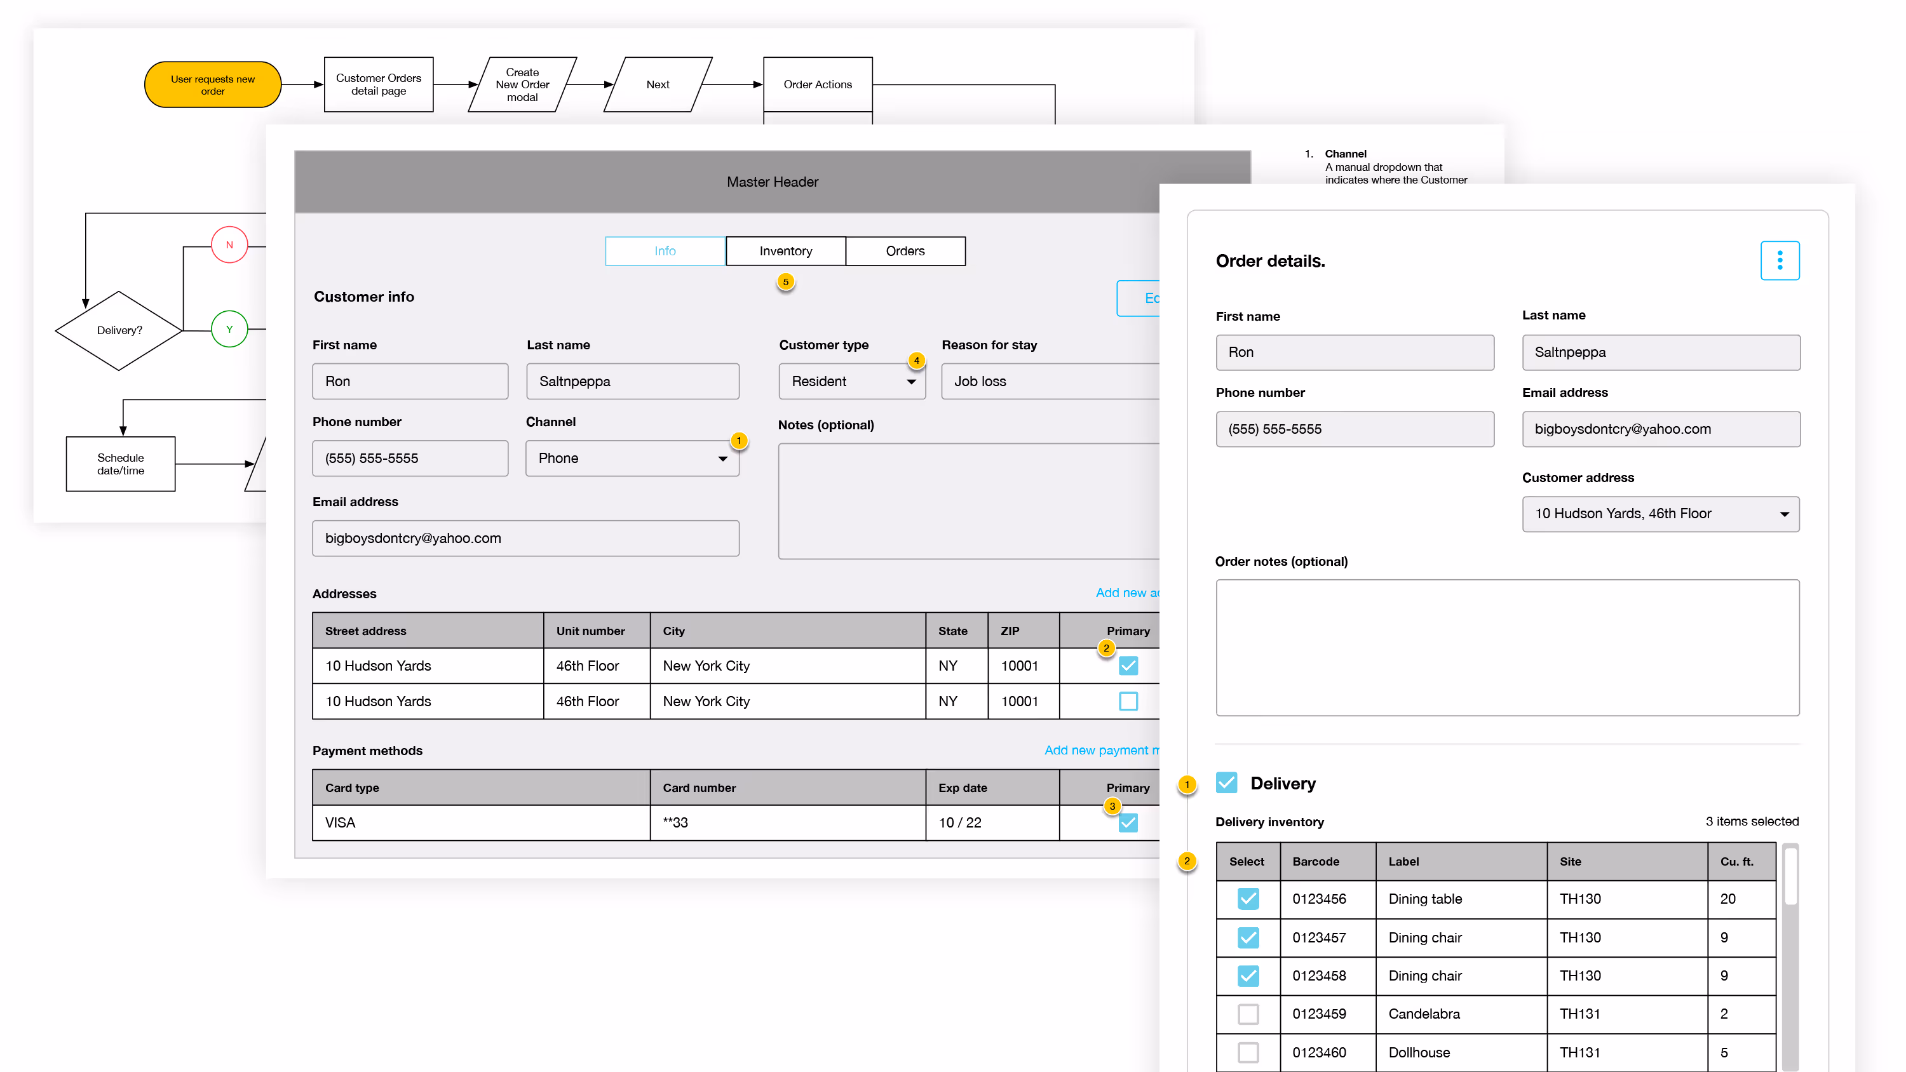1906x1072 pixels.
Task: Check the Candelabra row select box
Action: (x=1248, y=1014)
